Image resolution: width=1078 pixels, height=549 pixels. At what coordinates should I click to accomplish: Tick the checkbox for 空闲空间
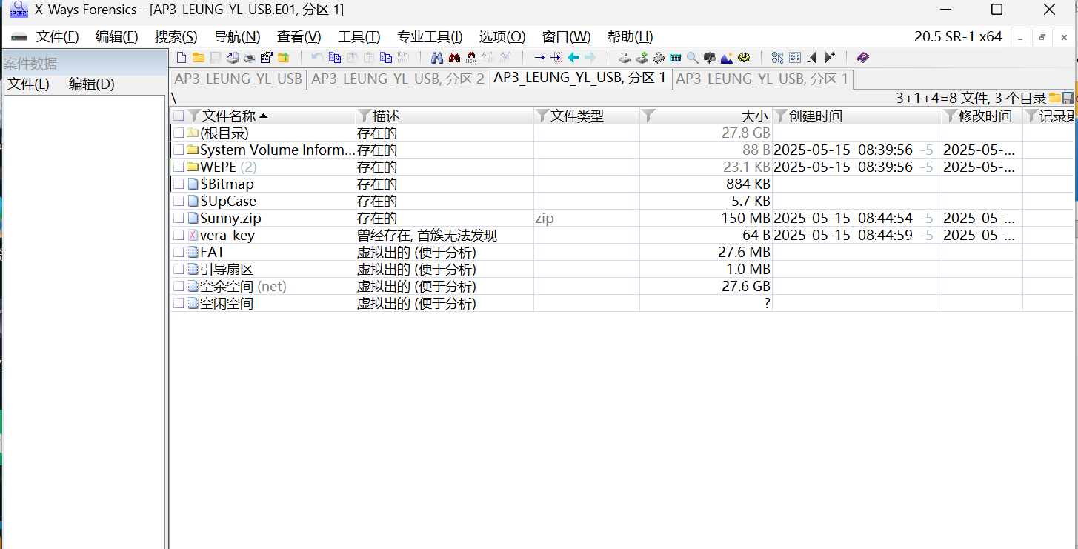pyautogui.click(x=179, y=303)
